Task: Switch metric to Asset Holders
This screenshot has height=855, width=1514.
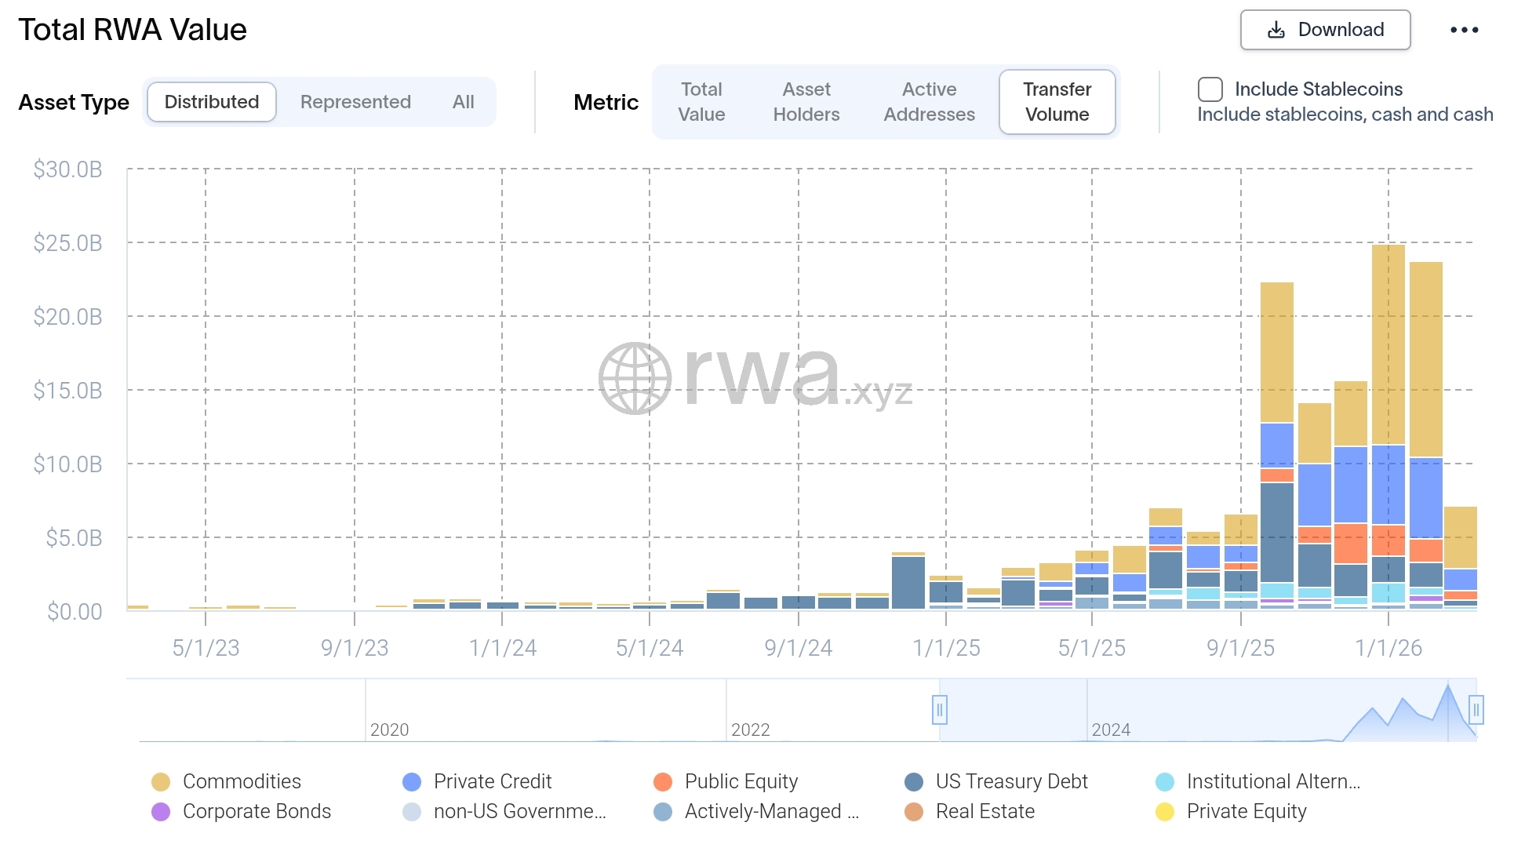Action: point(806,102)
